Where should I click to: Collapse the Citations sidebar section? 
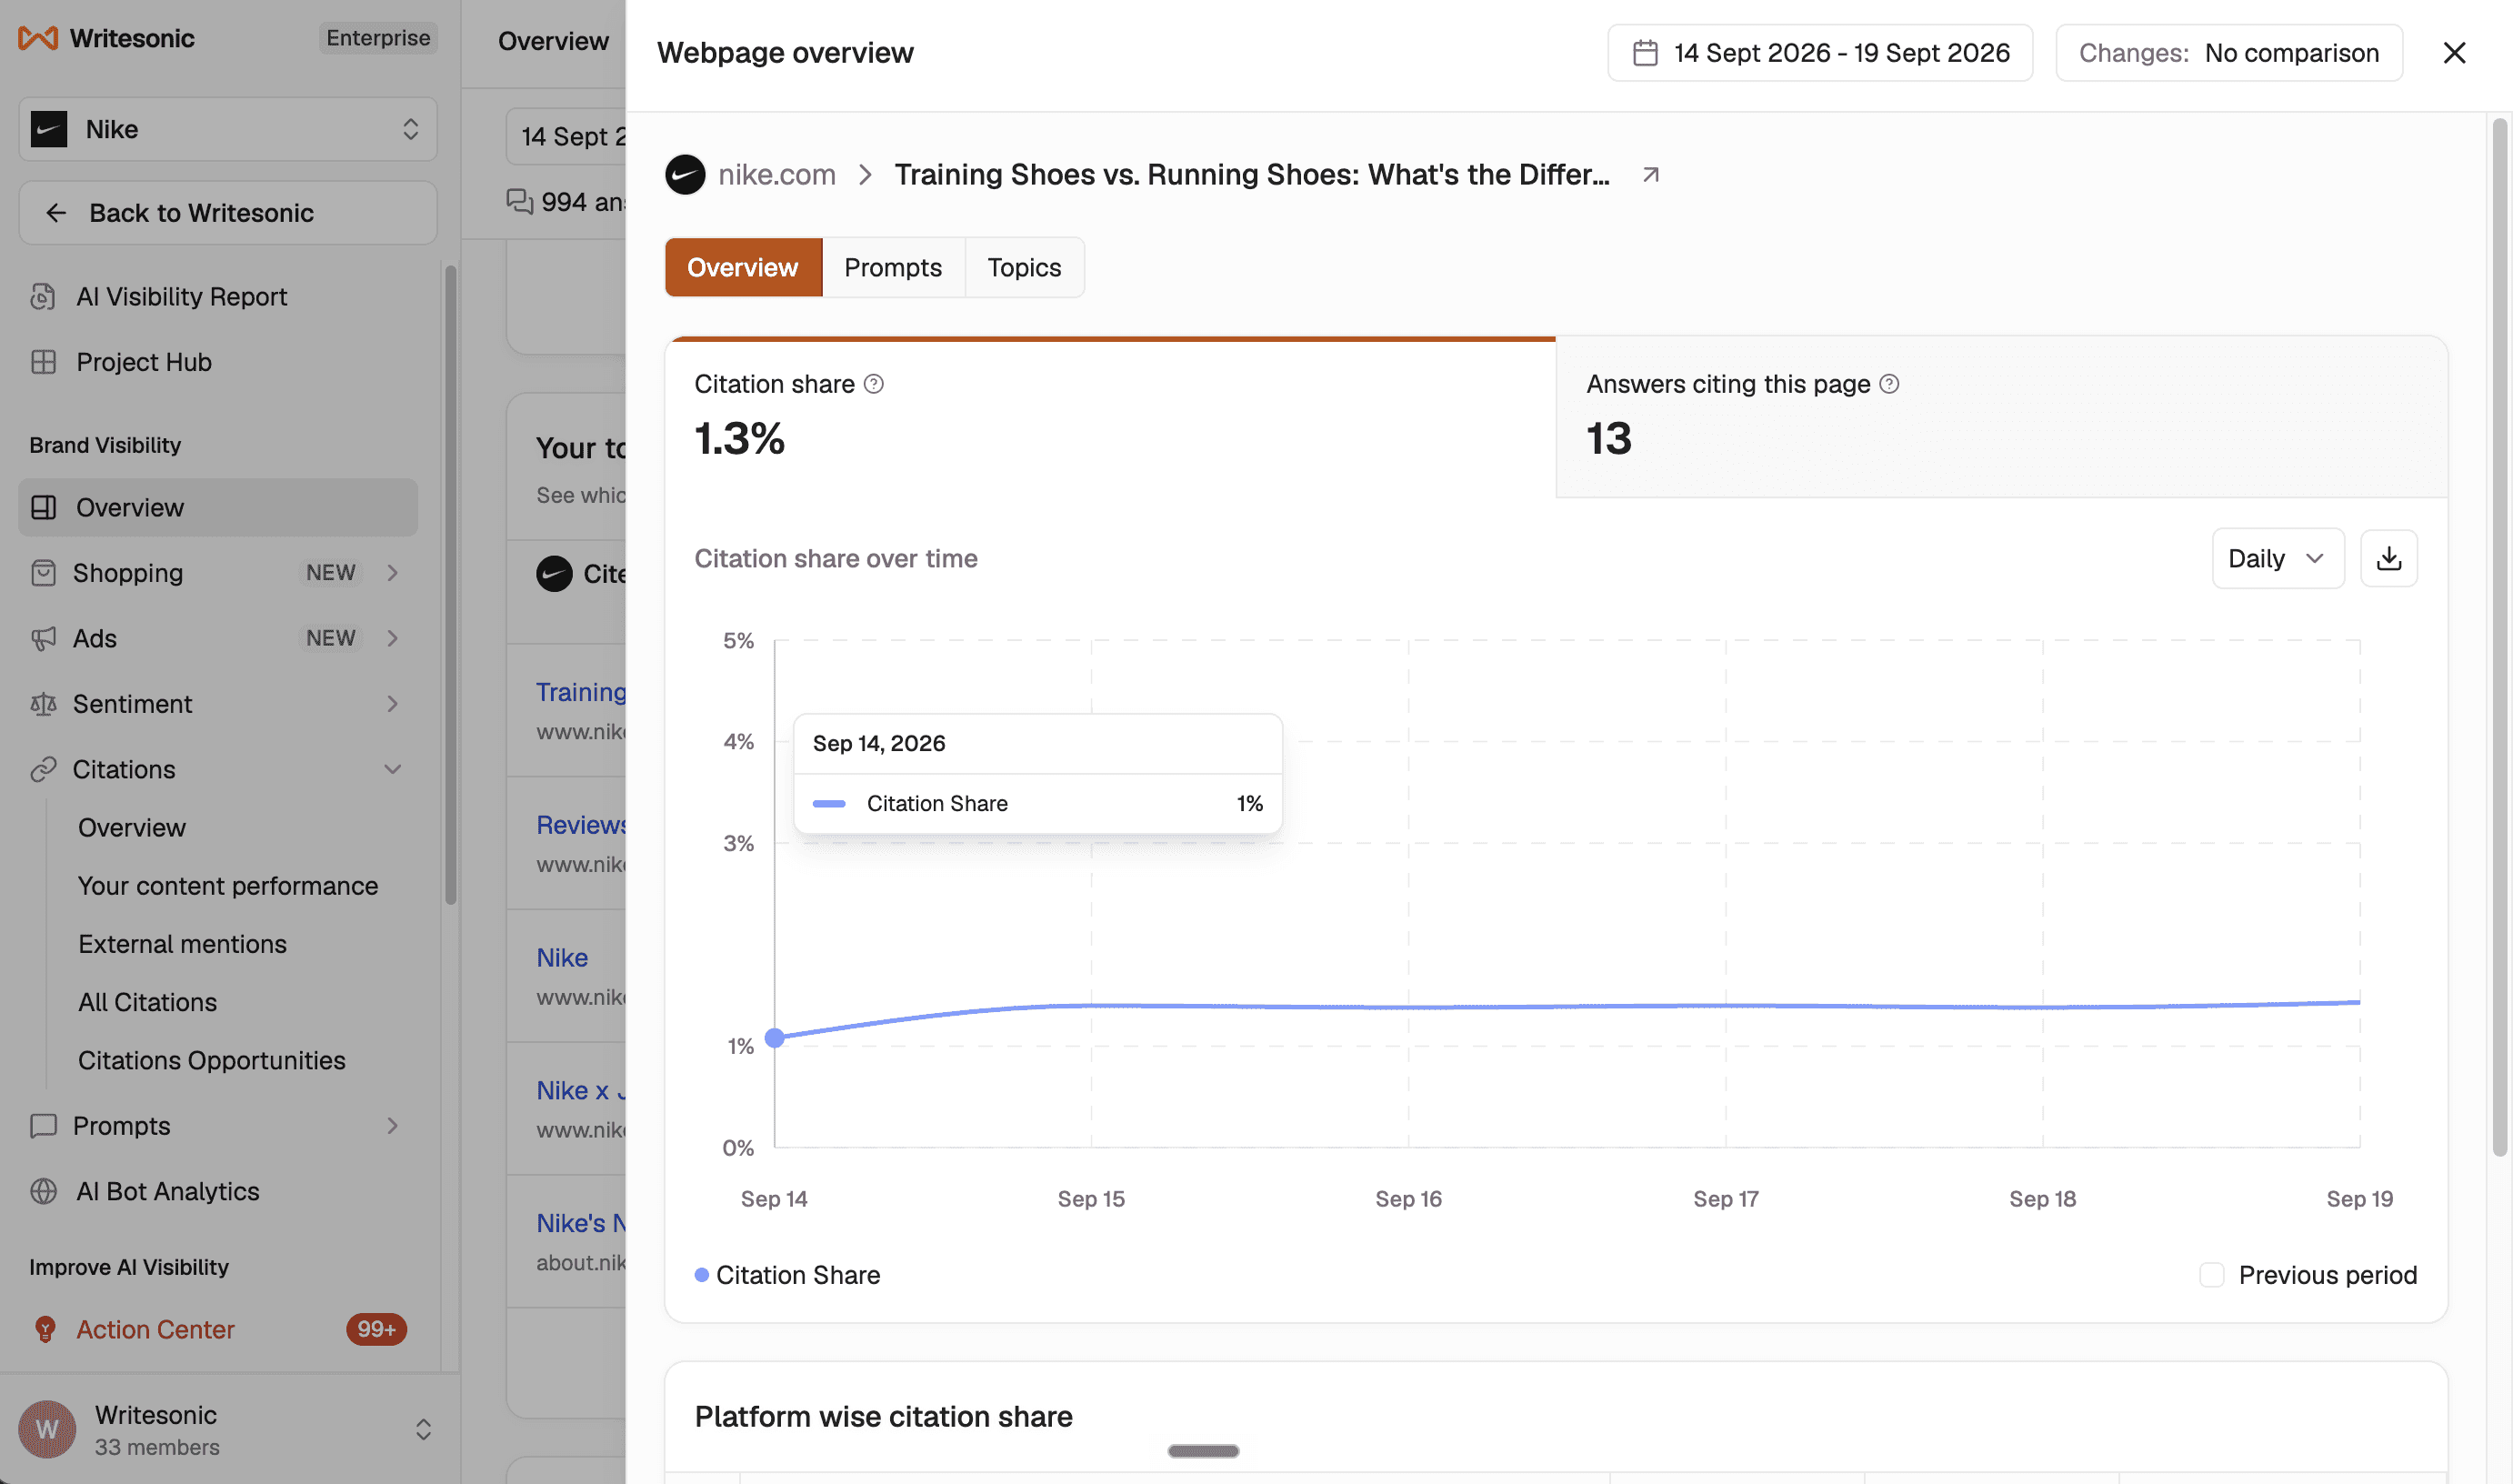pos(393,769)
